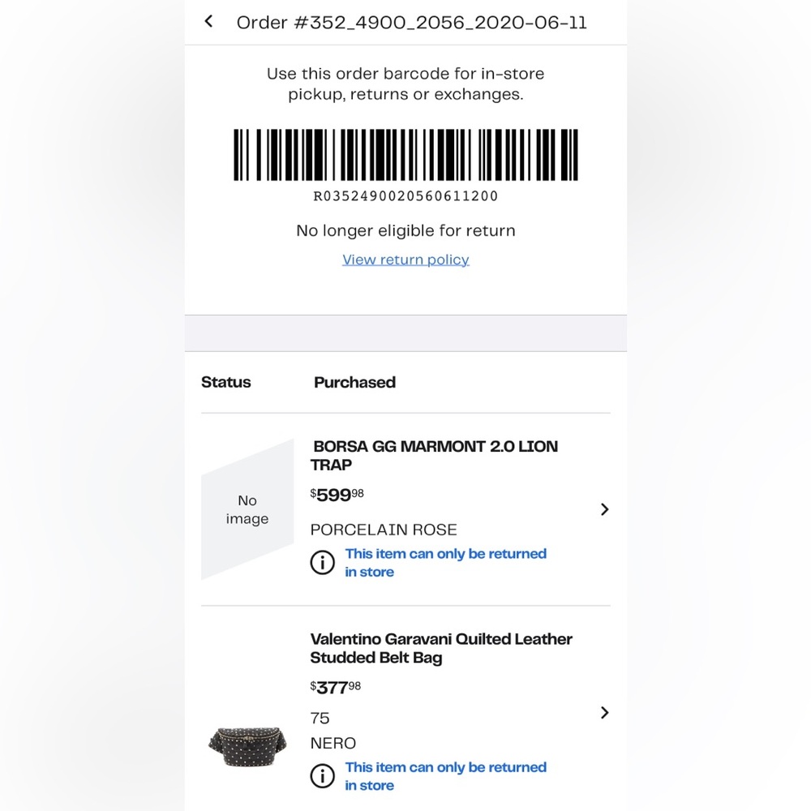Viewport: 811px width, 811px height.
Task: Open the No image placeholder thumbnail
Action: pos(247,509)
